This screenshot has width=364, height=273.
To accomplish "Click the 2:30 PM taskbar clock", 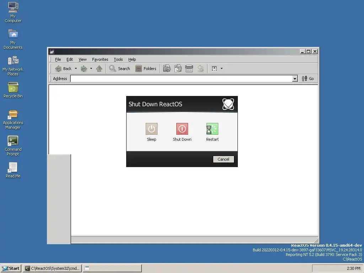I will [354, 268].
